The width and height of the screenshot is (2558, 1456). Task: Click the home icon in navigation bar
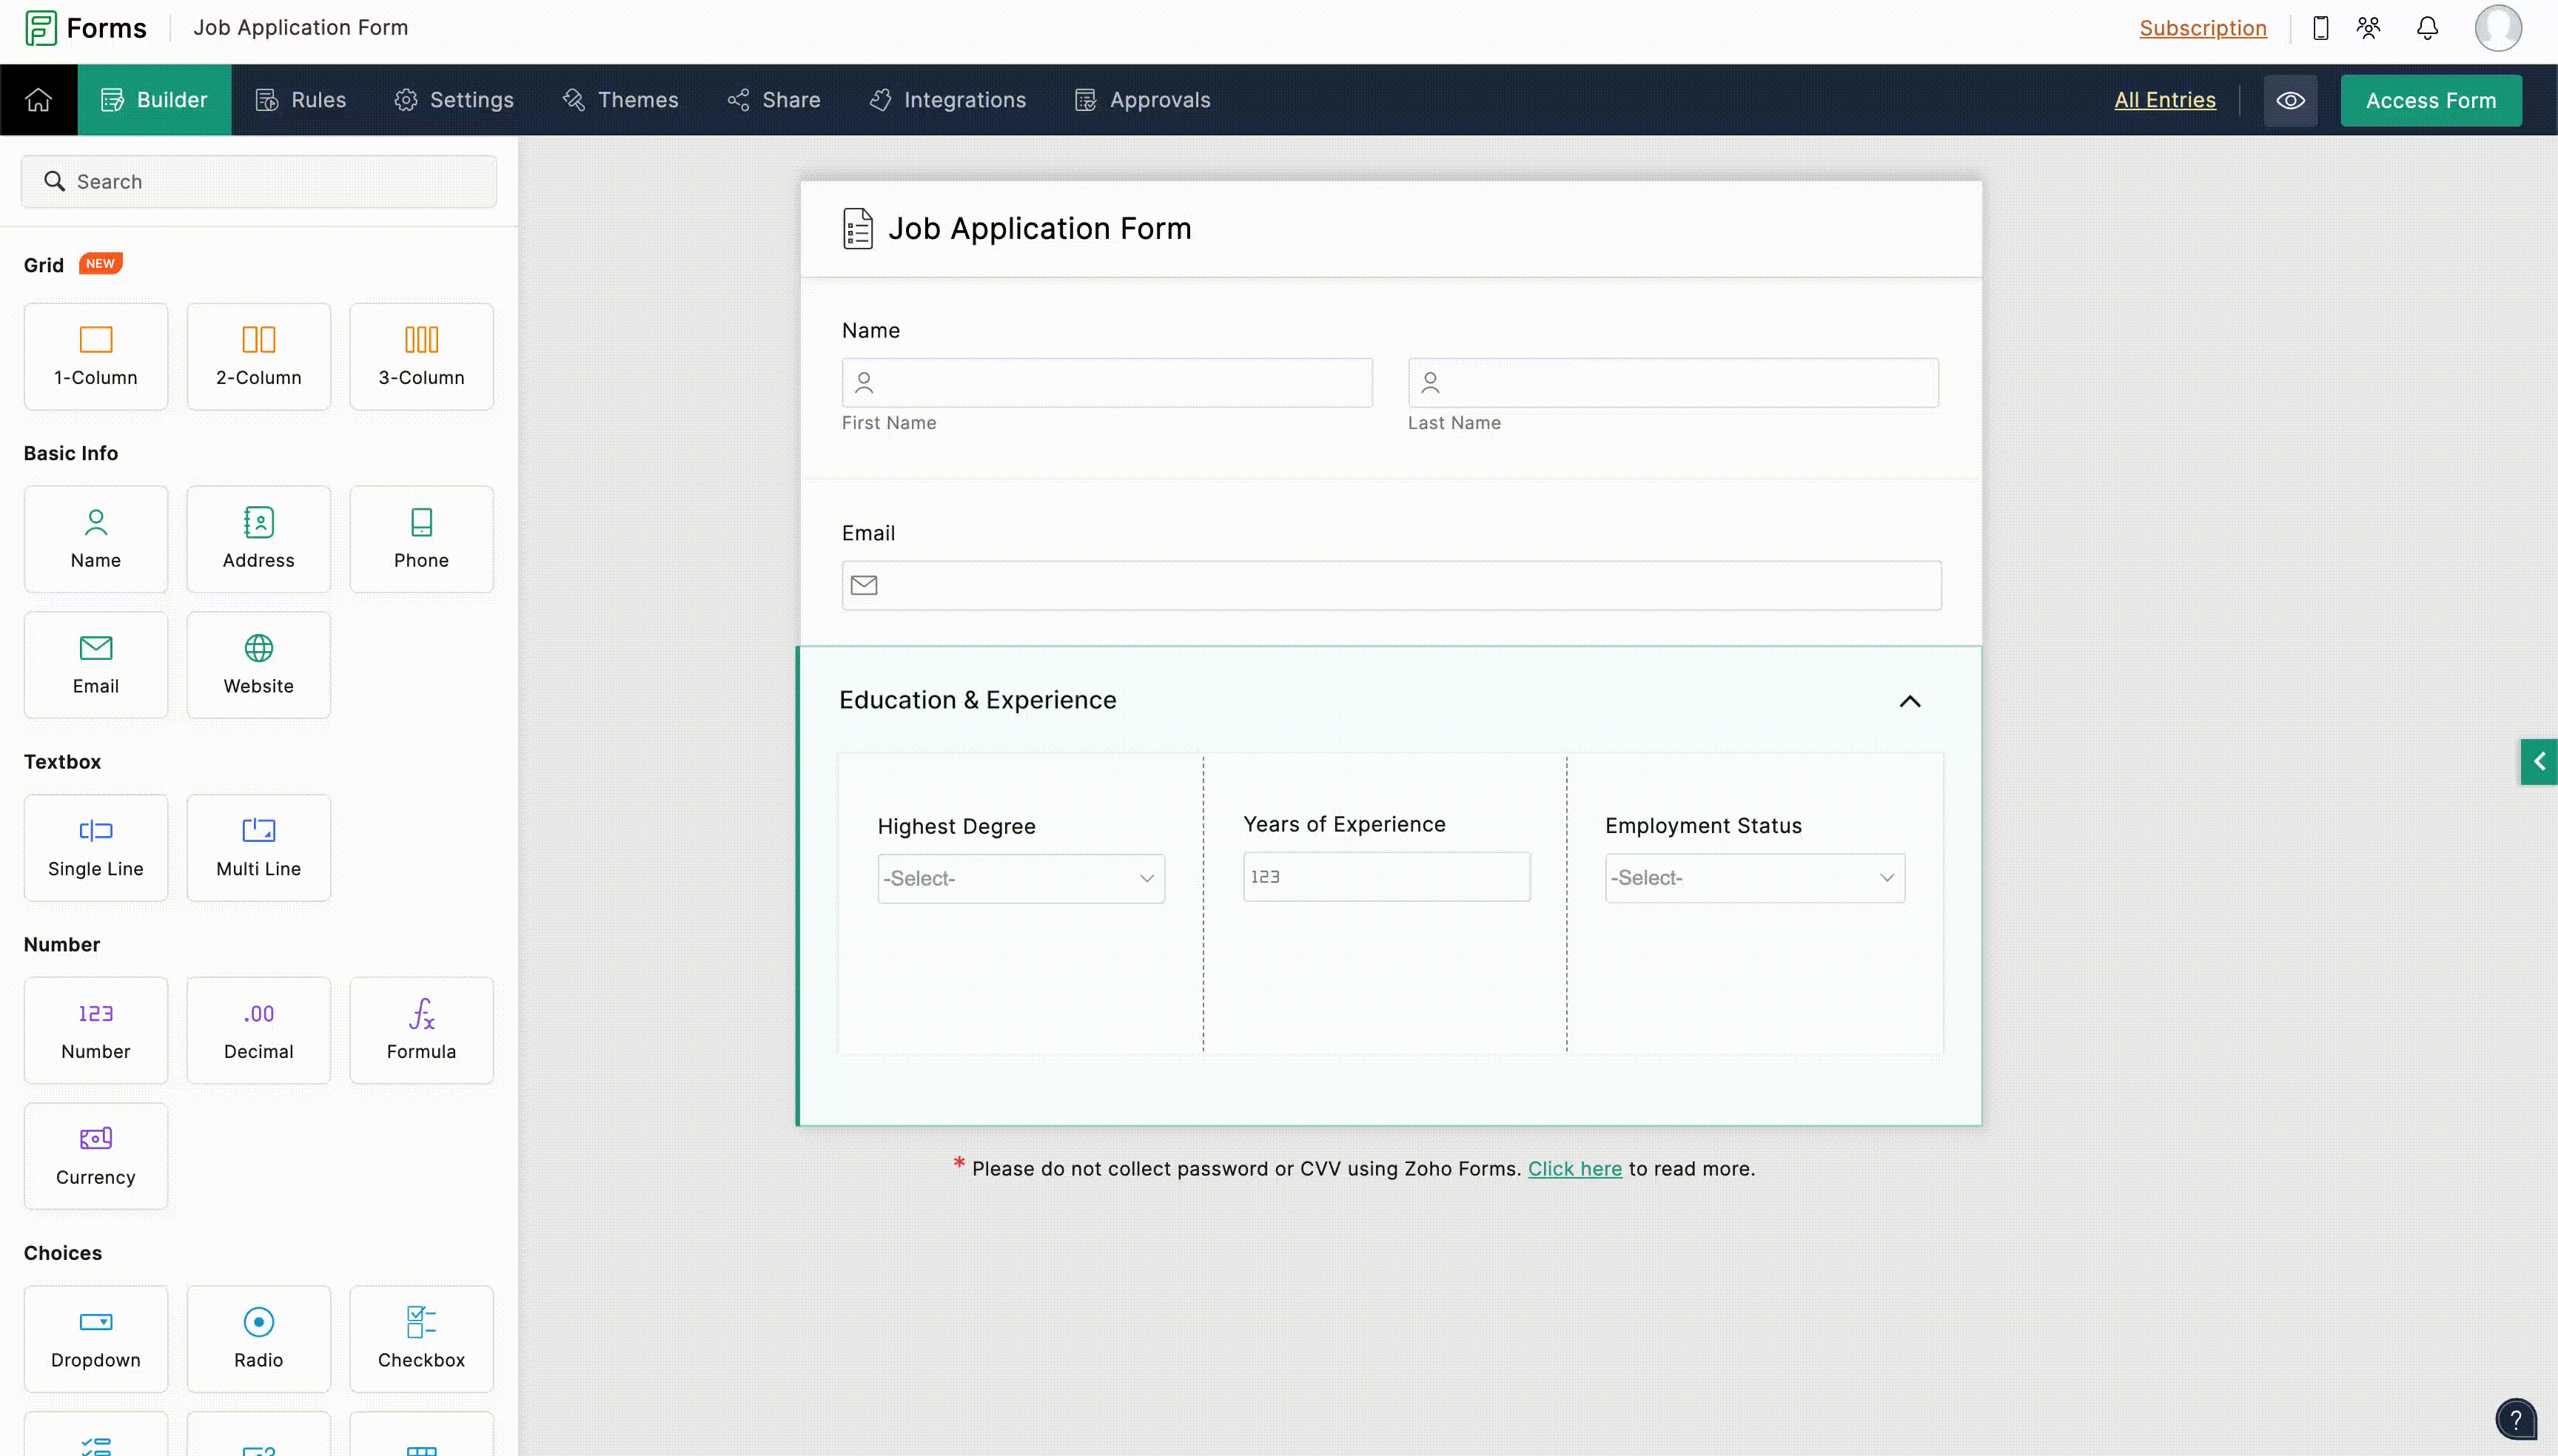pyautogui.click(x=38, y=100)
